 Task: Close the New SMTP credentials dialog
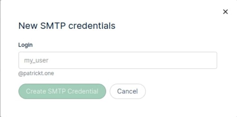(x=225, y=12)
